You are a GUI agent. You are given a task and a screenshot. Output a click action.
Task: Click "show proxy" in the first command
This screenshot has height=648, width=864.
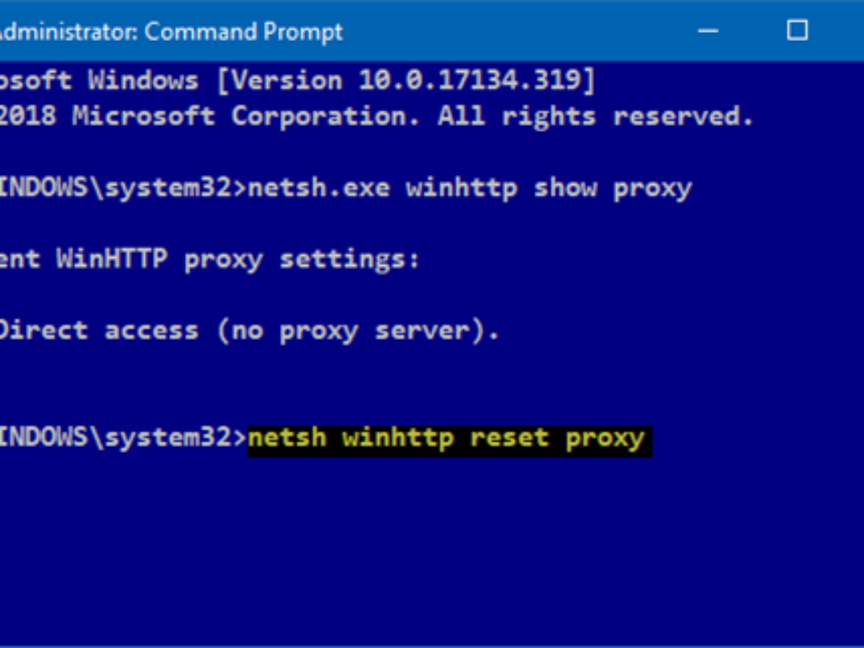[613, 188]
